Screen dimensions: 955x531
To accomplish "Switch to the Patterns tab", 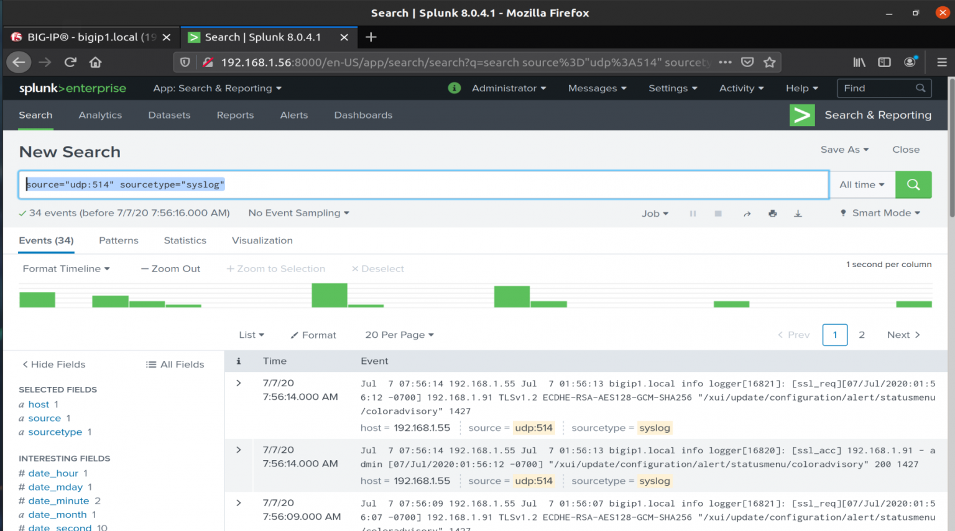I will 118,240.
